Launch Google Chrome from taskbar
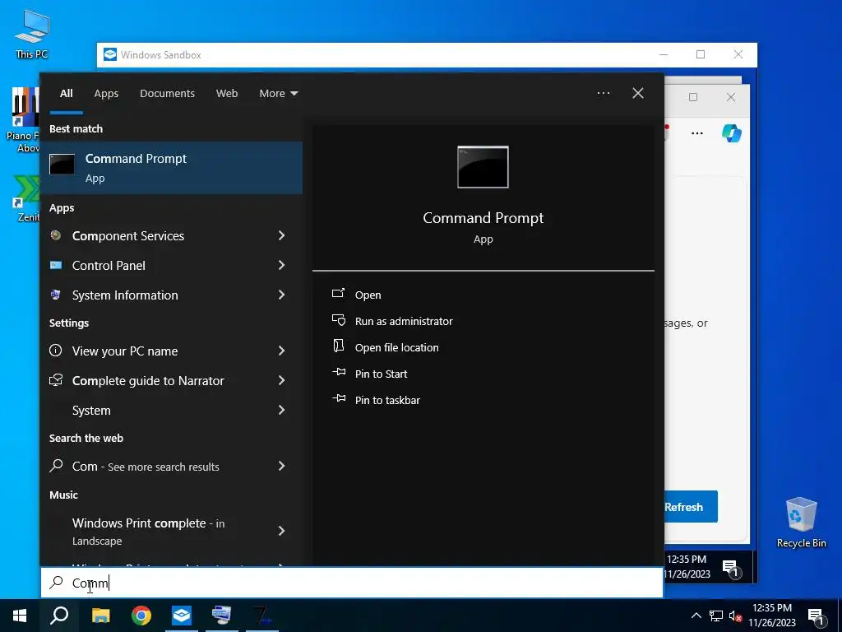842x632 pixels. click(141, 616)
